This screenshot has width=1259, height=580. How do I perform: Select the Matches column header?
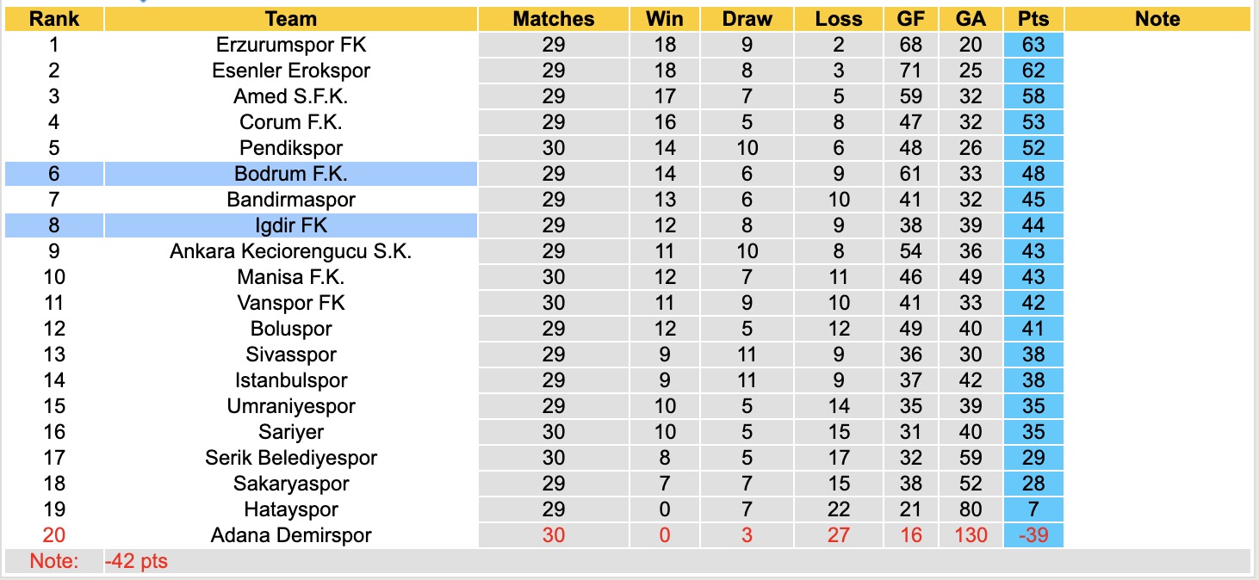tap(554, 19)
